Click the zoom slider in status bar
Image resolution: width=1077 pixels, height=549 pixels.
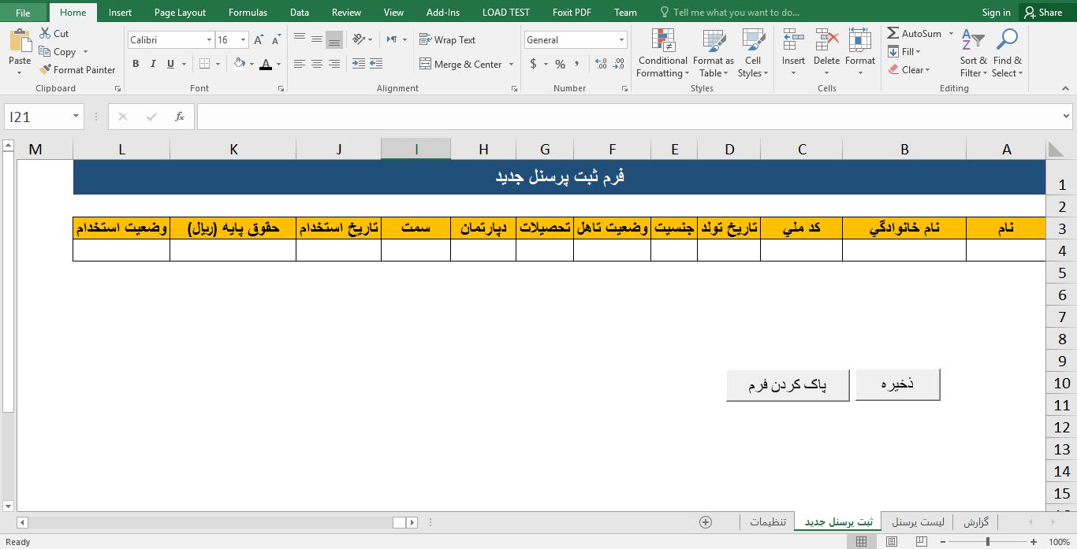[988, 542]
